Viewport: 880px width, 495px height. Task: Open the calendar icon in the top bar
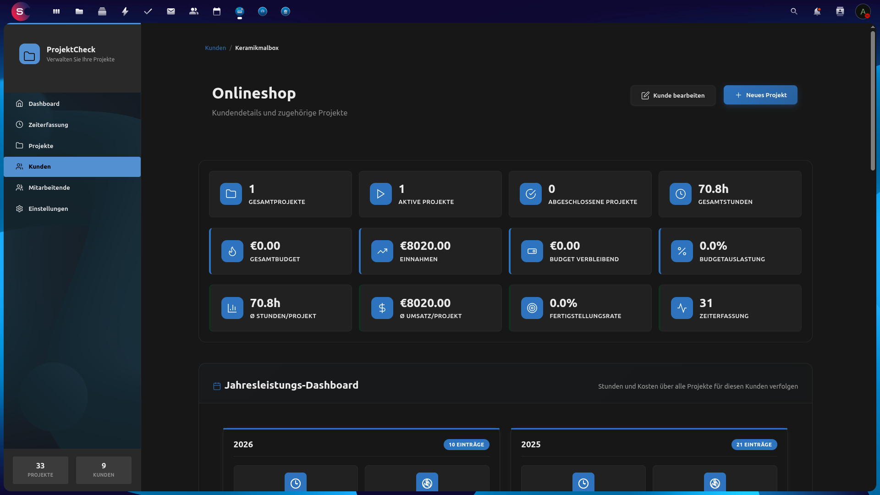[x=217, y=11]
